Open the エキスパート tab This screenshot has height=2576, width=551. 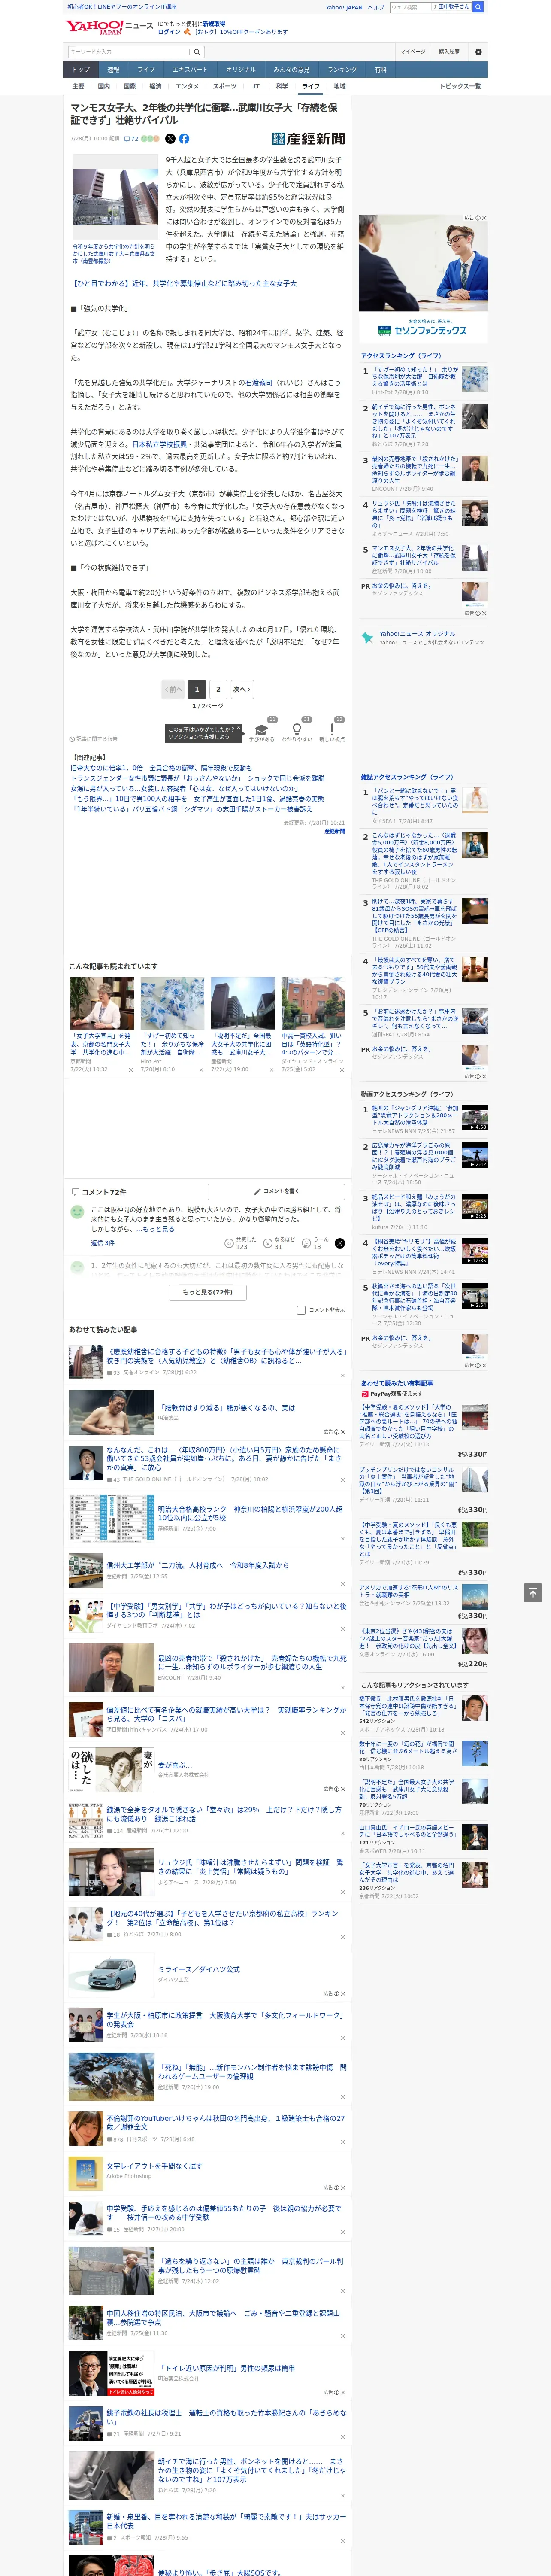[x=190, y=70]
